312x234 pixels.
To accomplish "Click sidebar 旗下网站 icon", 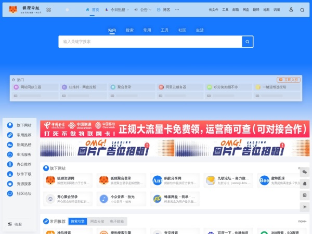I will pos(10,125).
